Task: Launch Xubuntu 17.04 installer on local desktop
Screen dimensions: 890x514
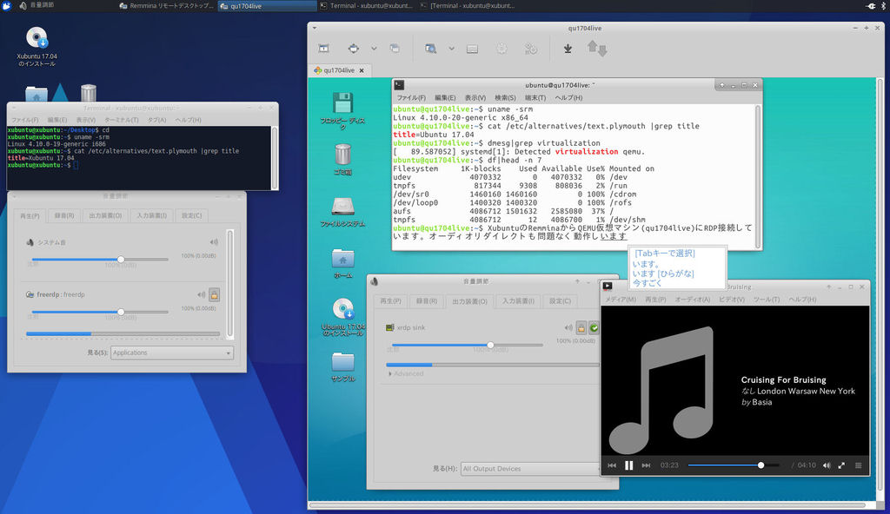Action: (37, 38)
